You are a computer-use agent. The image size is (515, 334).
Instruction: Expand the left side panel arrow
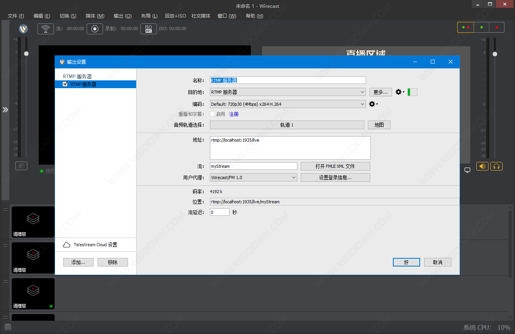5,110
